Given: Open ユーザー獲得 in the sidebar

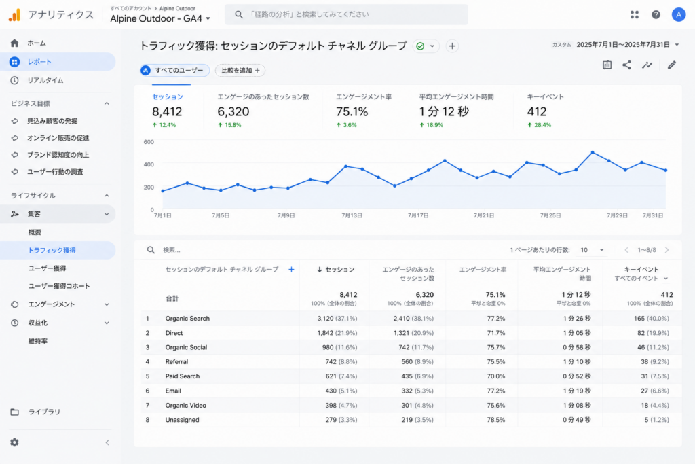Looking at the screenshot, I should [x=48, y=268].
